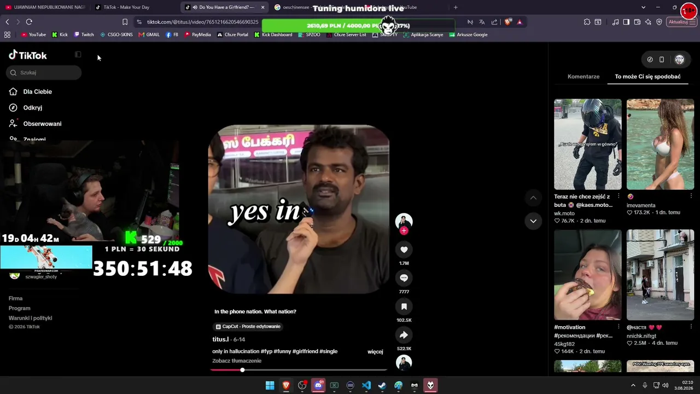Save the video with the bookmark icon
Viewport: 700px width, 394px height.
(x=404, y=306)
